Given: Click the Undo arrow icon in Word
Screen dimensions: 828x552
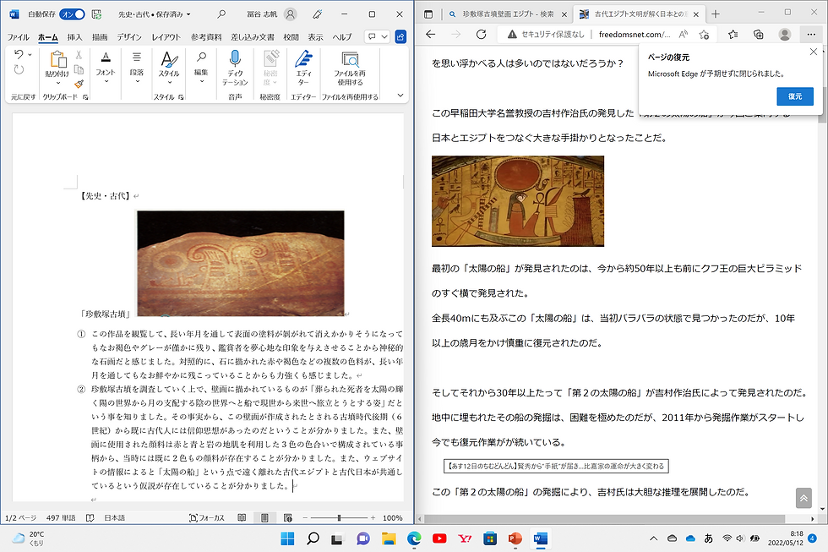Looking at the screenshot, I should 19,54.
